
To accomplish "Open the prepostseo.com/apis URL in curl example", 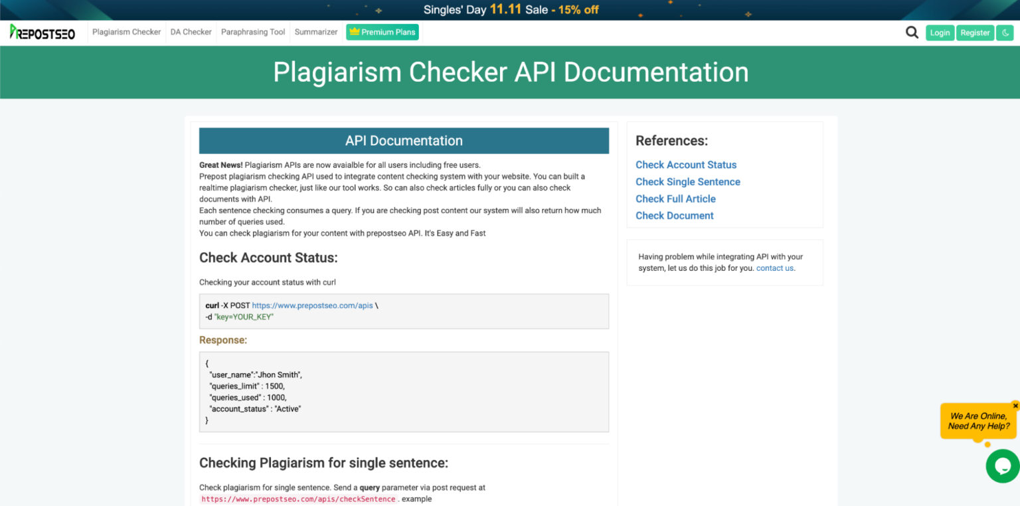I will point(312,305).
